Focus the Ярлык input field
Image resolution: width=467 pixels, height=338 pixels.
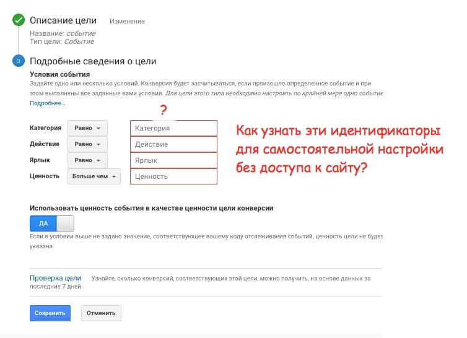pos(173,160)
